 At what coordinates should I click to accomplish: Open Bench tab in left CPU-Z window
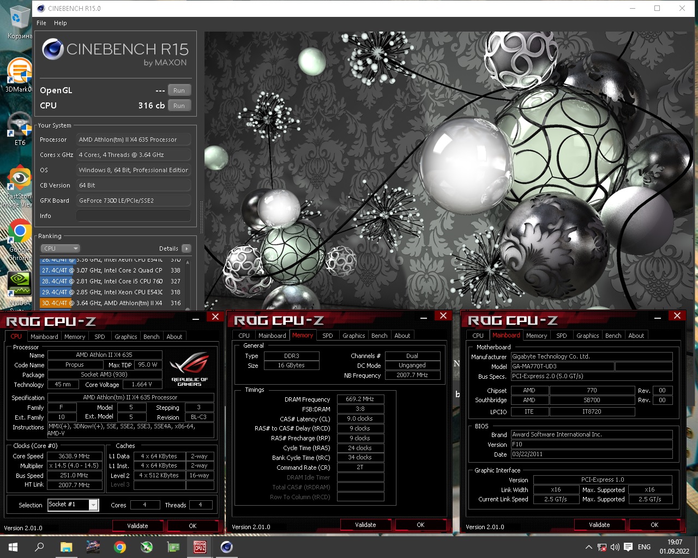coord(152,337)
